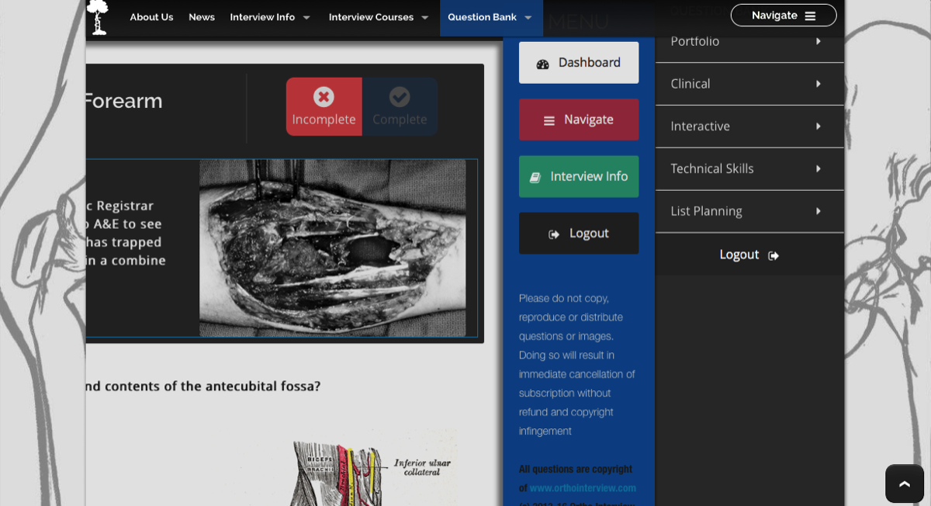This screenshot has width=931, height=506.
Task: Expand the Interactive arrow
Action: 818,126
